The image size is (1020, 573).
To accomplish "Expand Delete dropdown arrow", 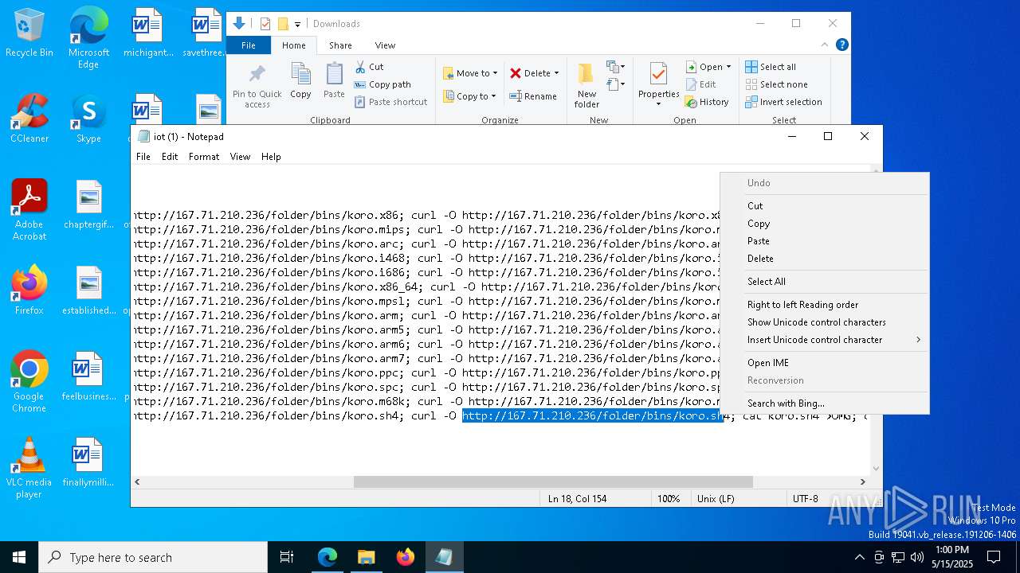I will [x=556, y=73].
